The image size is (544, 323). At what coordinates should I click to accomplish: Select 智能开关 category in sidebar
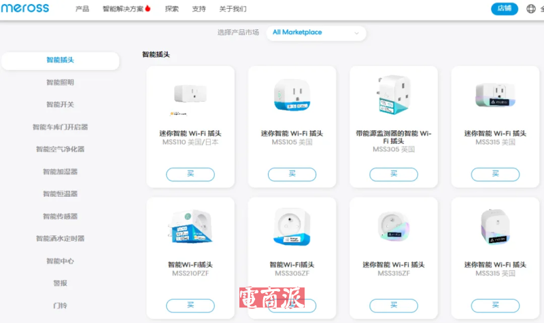pos(60,104)
